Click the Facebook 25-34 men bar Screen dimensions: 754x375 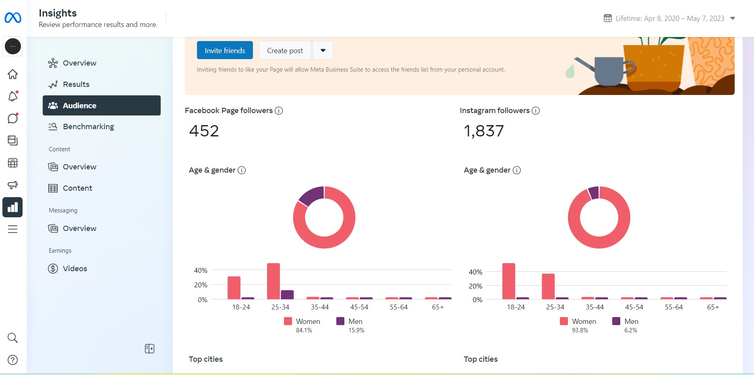pyautogui.click(x=287, y=295)
